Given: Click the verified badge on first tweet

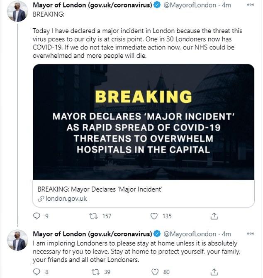Looking at the screenshot, I should coord(157,5).
